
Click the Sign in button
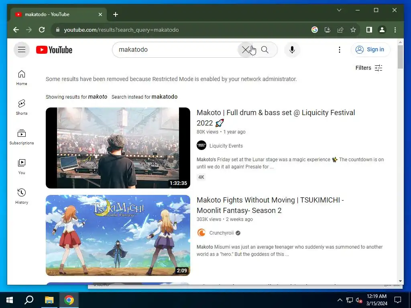click(370, 49)
